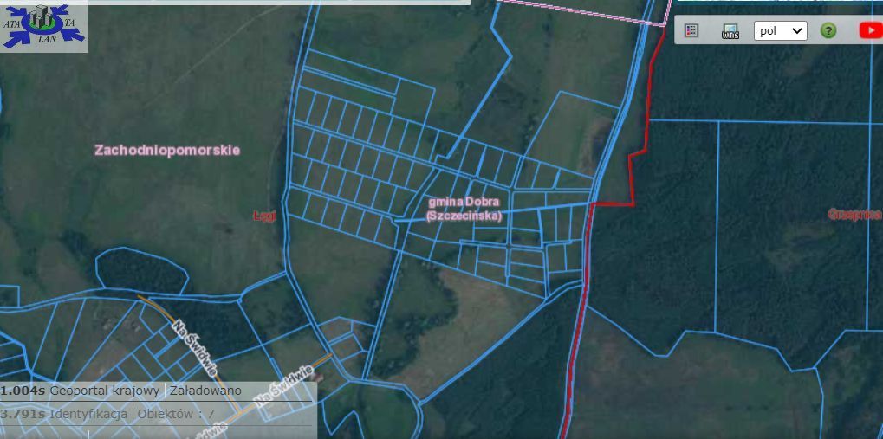Click the white bar at the top edge

[x=236, y=3]
